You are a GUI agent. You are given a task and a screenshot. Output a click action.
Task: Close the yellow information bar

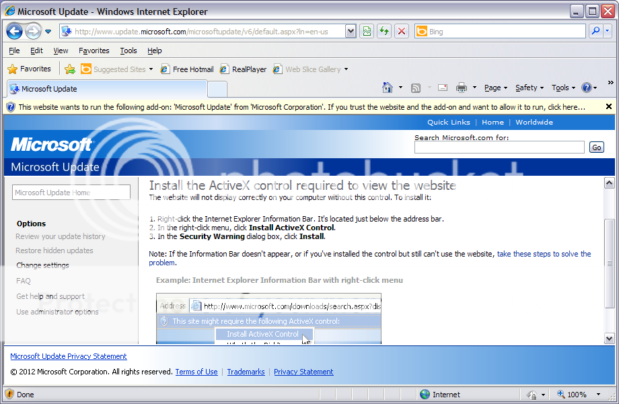pyautogui.click(x=609, y=106)
